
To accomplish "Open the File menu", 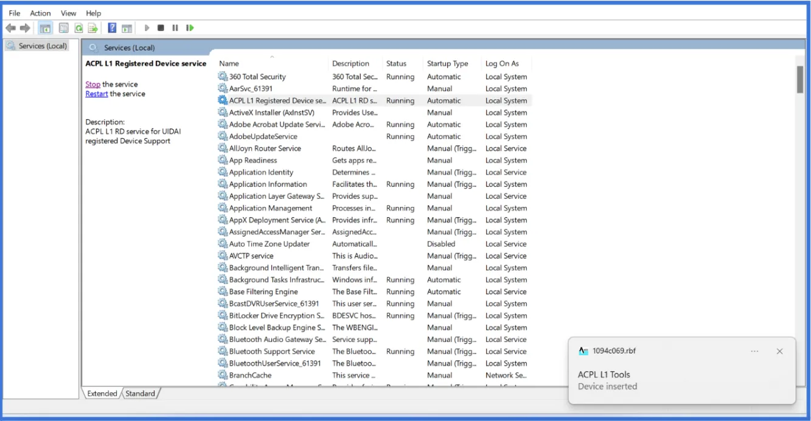I will (x=15, y=13).
